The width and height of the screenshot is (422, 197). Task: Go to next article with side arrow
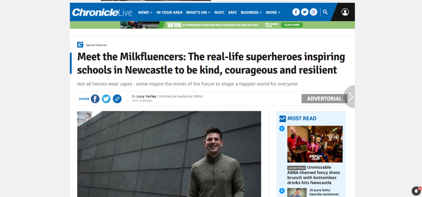coord(349,97)
